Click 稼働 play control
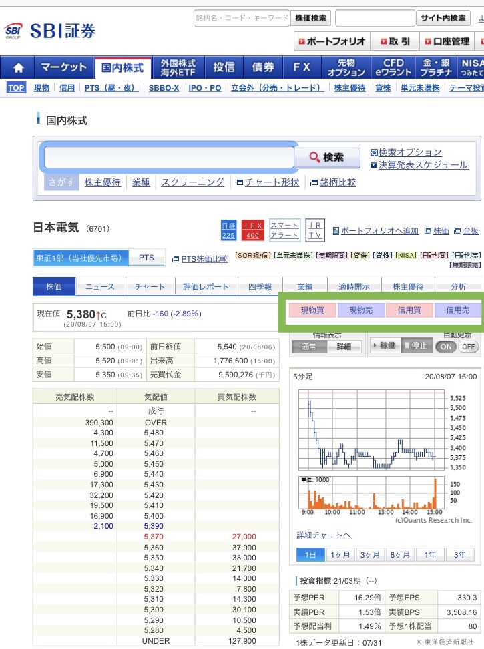484x649 pixels. (x=385, y=345)
